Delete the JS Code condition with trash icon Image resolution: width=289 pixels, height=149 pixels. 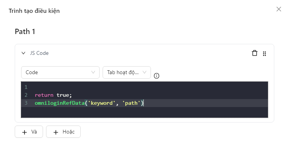255,53
